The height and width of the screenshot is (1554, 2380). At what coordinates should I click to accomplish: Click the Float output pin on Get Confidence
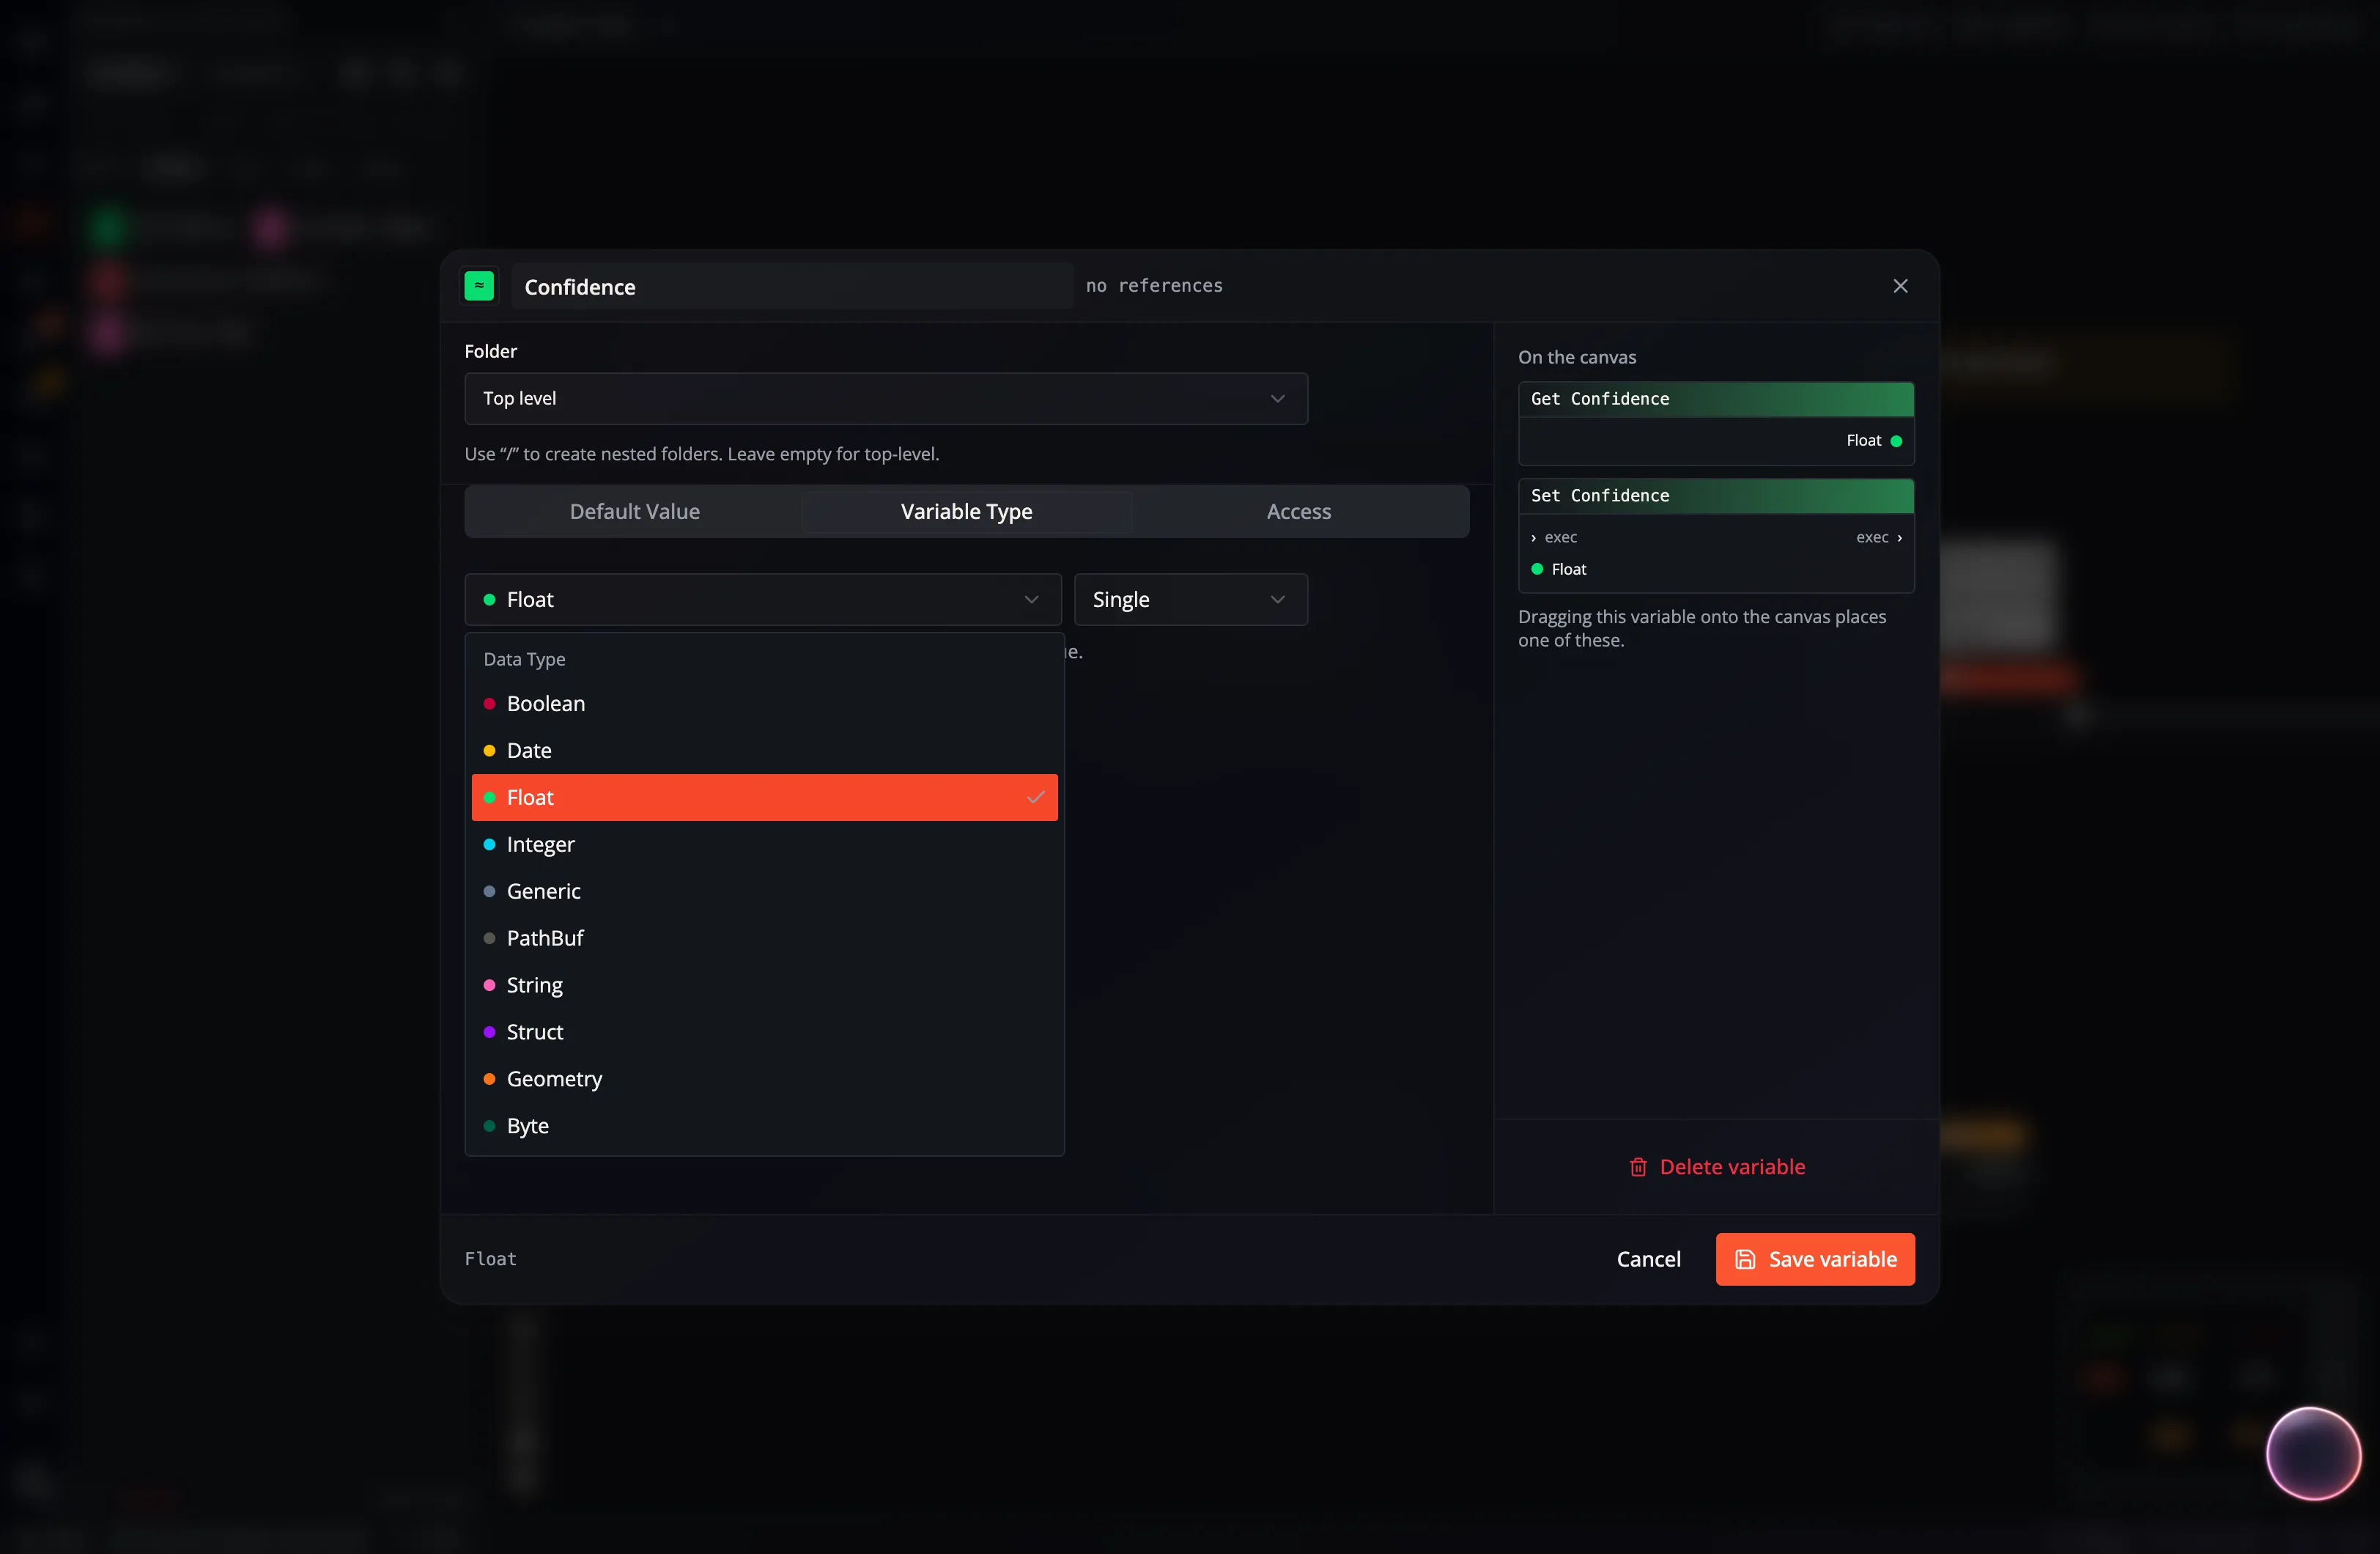pyautogui.click(x=1896, y=441)
